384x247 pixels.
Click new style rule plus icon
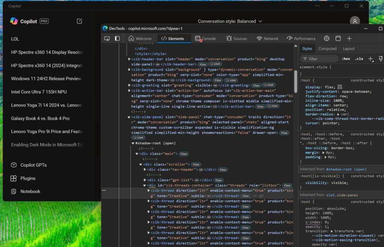pyautogui.click(x=370, y=59)
